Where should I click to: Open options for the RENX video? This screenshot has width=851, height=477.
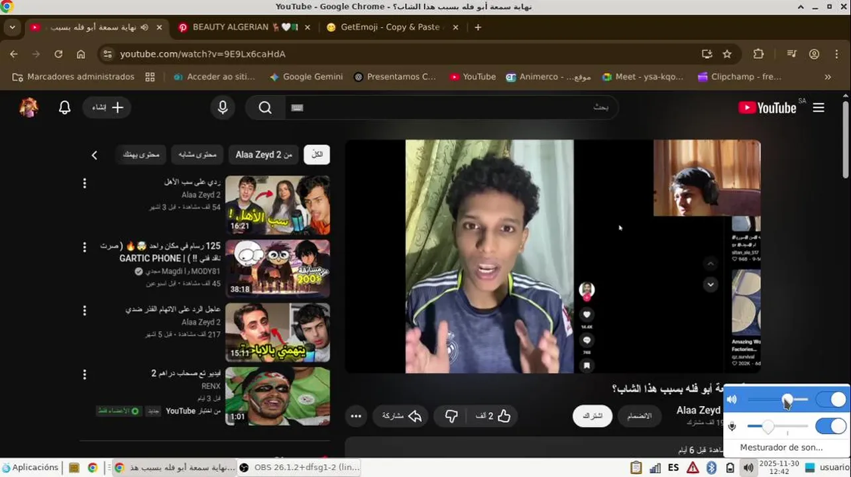click(x=84, y=374)
